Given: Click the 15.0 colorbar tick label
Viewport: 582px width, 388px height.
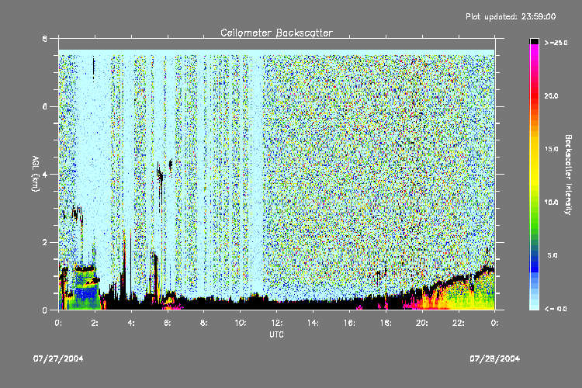Looking at the screenshot, I should pyautogui.click(x=551, y=149).
